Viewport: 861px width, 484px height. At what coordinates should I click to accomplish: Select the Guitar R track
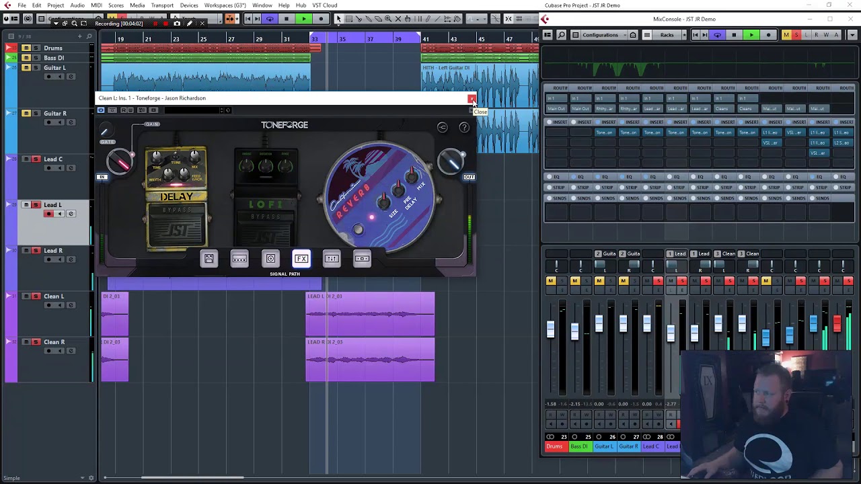coord(55,114)
